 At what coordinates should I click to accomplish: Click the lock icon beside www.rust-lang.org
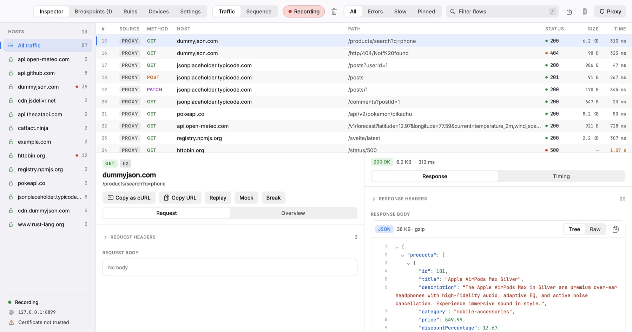point(11,224)
